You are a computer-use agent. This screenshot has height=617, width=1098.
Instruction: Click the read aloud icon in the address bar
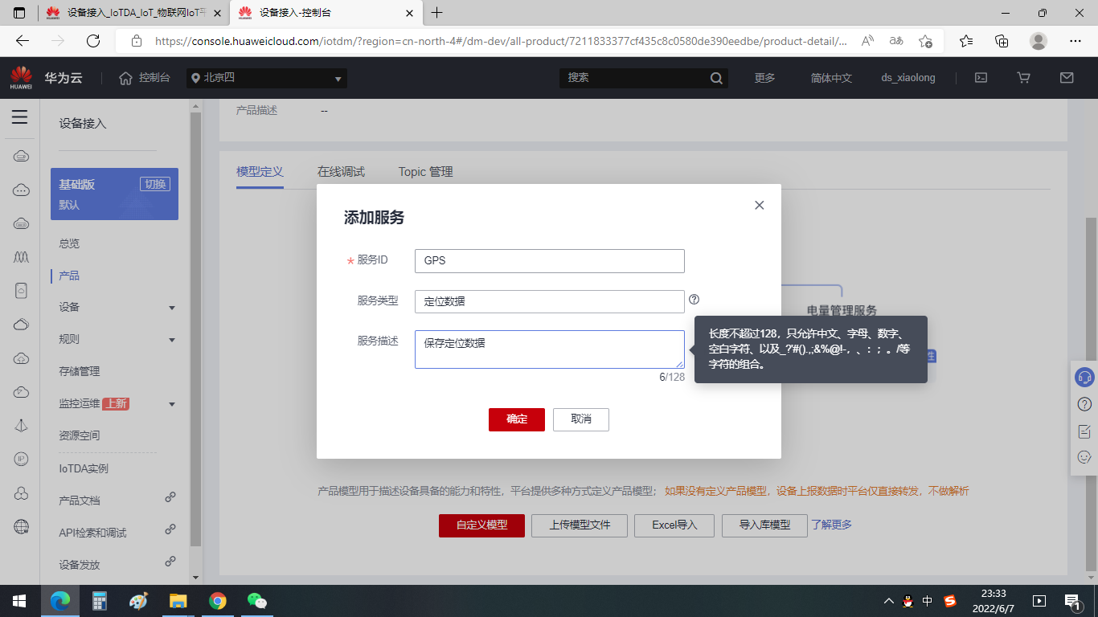point(867,41)
